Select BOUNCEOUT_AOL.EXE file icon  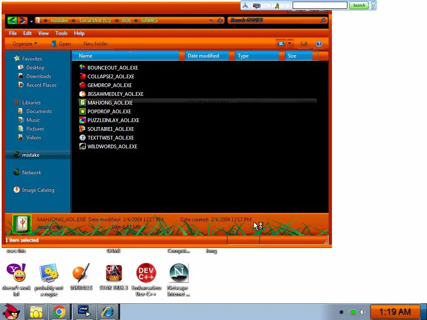(82, 67)
